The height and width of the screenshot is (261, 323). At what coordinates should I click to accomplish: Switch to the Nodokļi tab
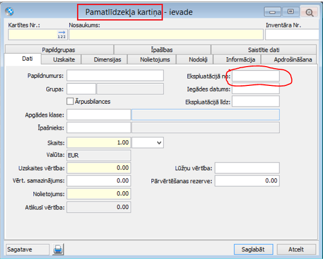click(195, 60)
